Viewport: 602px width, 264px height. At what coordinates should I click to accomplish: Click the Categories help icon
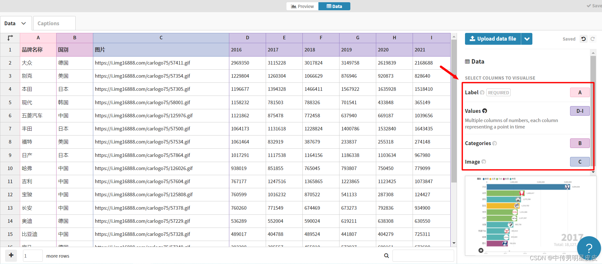click(x=495, y=143)
